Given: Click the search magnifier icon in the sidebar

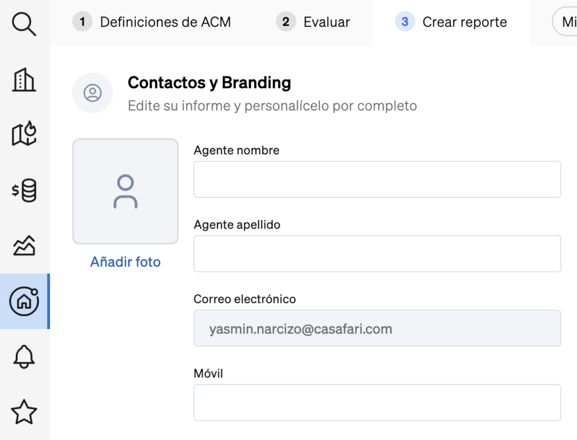Looking at the screenshot, I should click(x=24, y=24).
